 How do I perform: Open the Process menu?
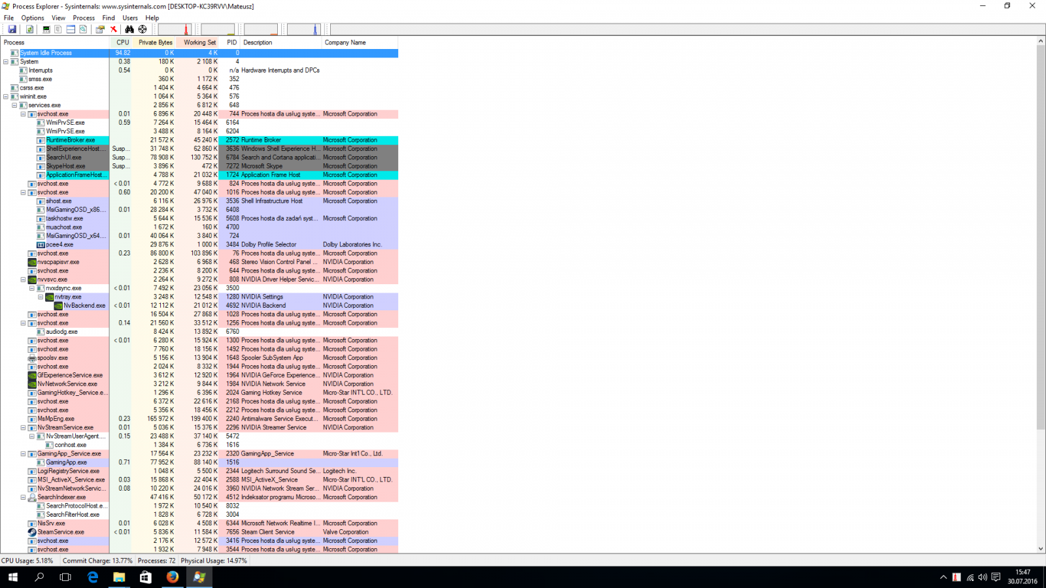click(84, 18)
